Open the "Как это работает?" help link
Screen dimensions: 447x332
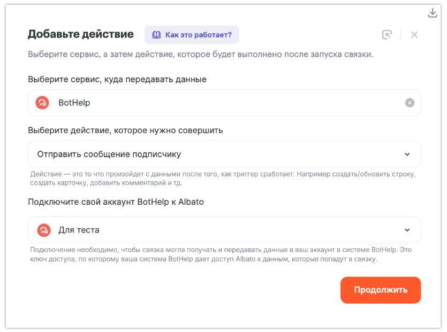pos(198,35)
